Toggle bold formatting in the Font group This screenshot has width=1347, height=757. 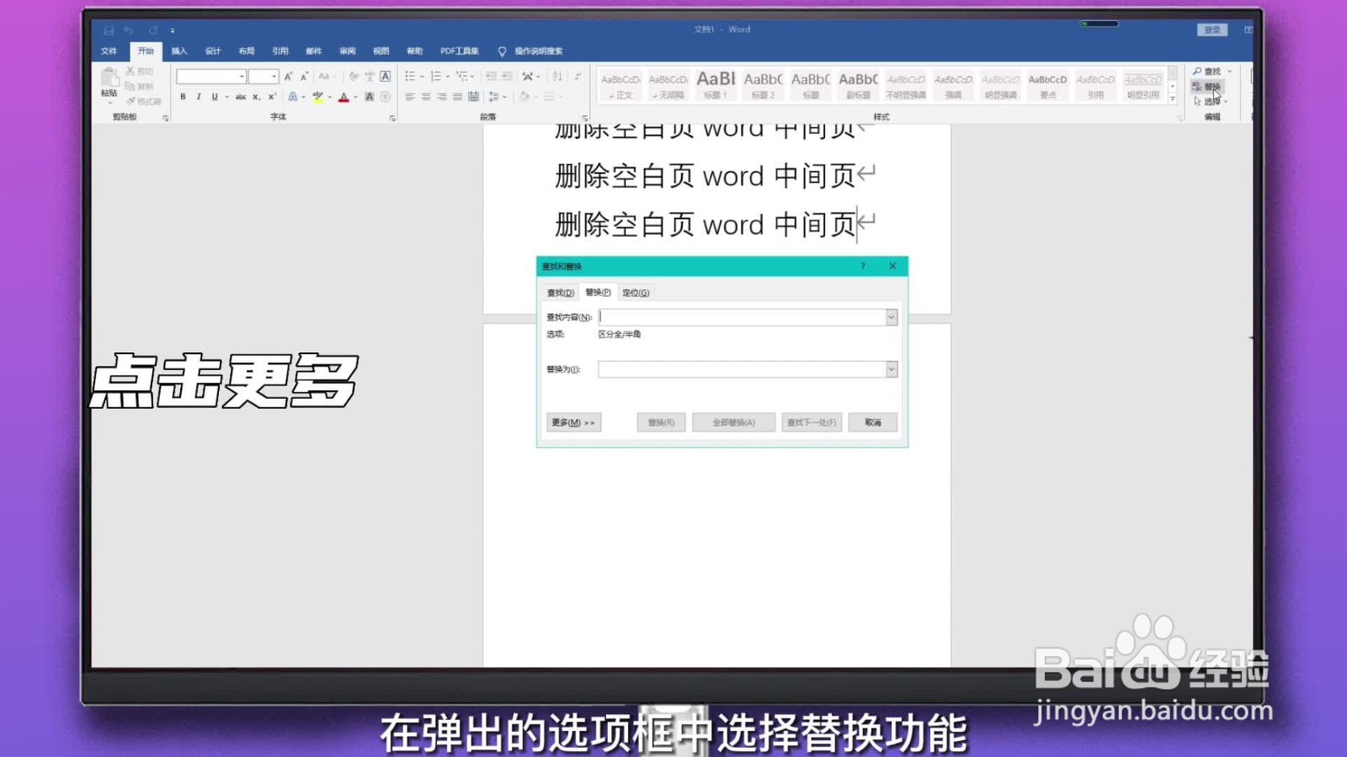[x=183, y=97]
